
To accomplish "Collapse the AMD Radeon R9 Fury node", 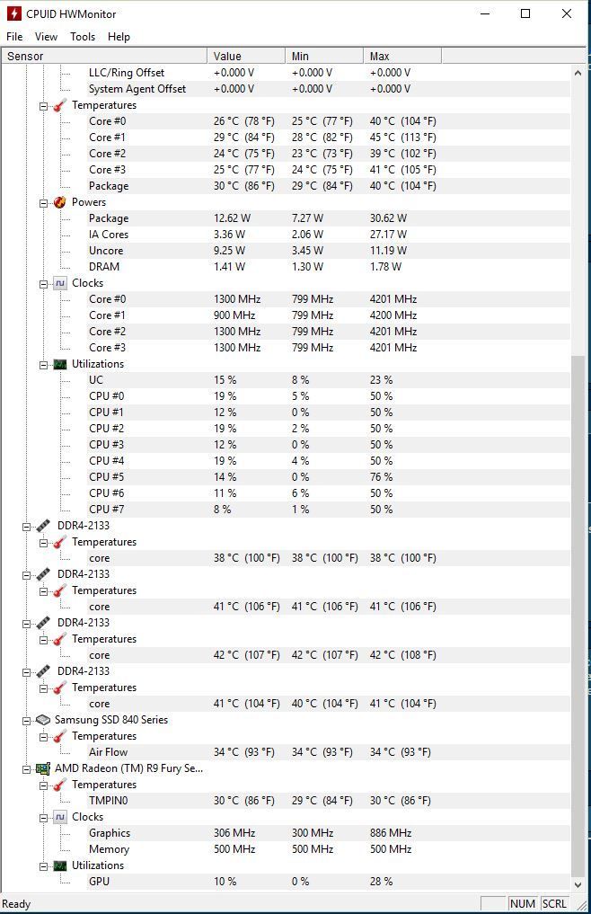I will pos(27,768).
